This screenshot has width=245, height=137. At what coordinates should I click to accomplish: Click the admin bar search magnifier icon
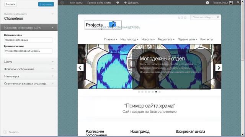pyautogui.click(x=238, y=2)
